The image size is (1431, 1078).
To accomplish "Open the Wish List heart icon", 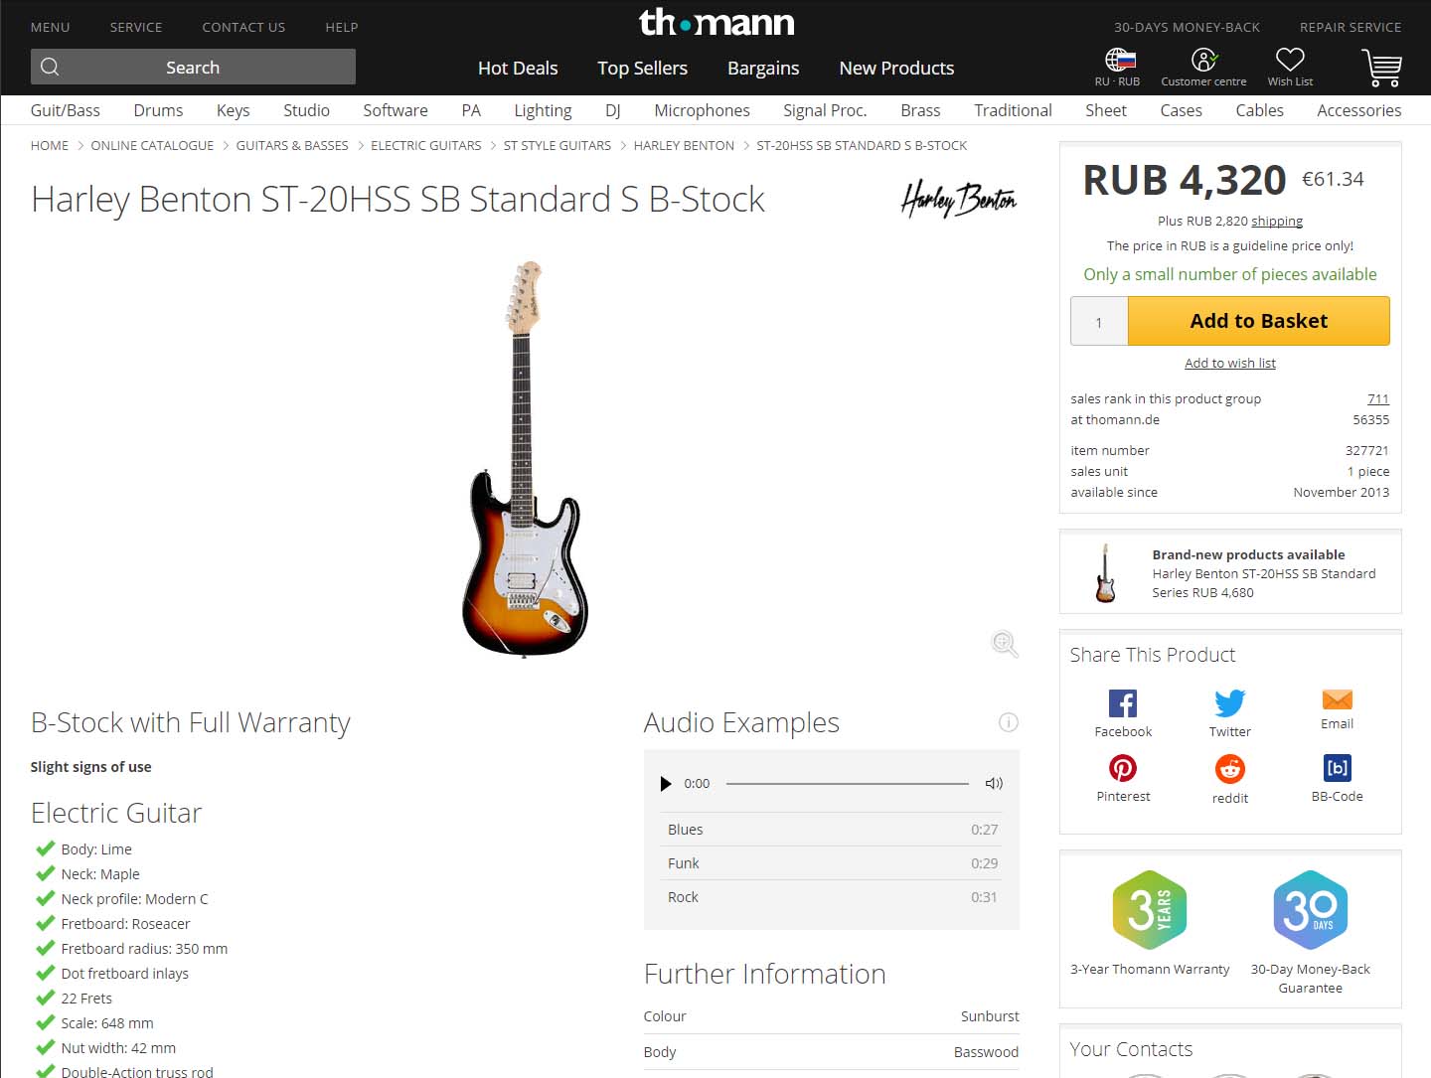I will (x=1290, y=60).
